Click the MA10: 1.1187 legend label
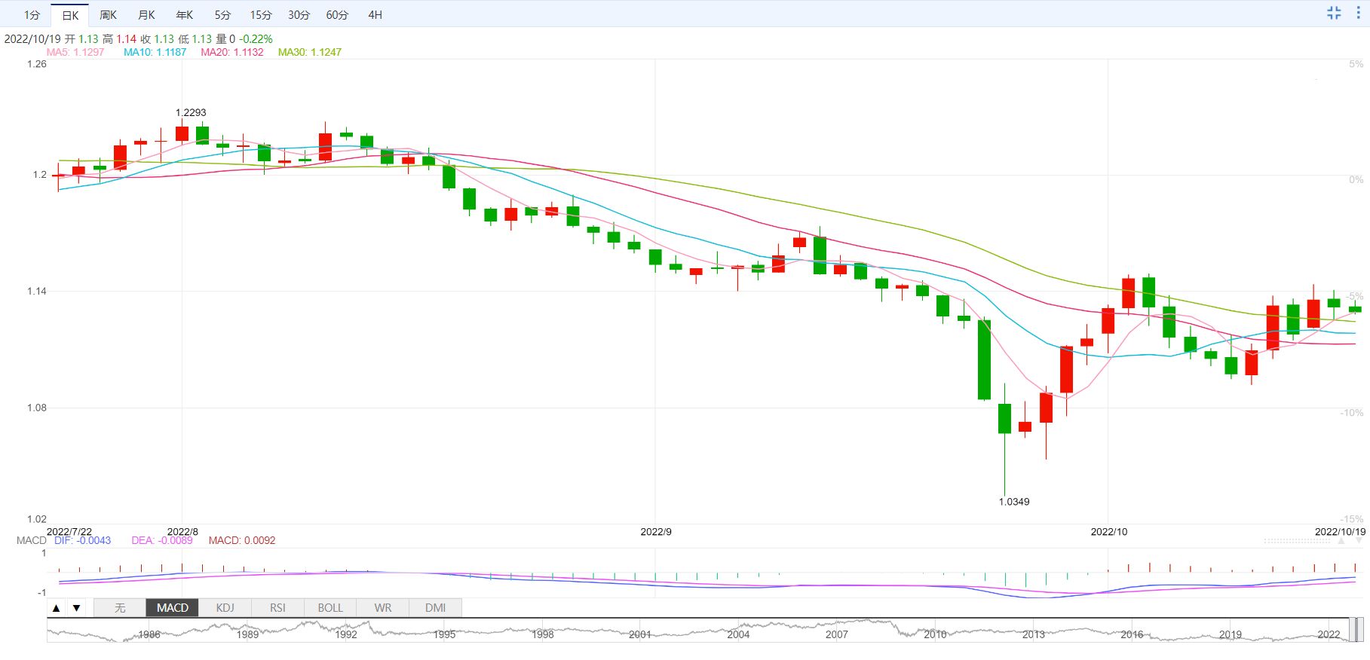This screenshot has width=1370, height=660. click(155, 52)
